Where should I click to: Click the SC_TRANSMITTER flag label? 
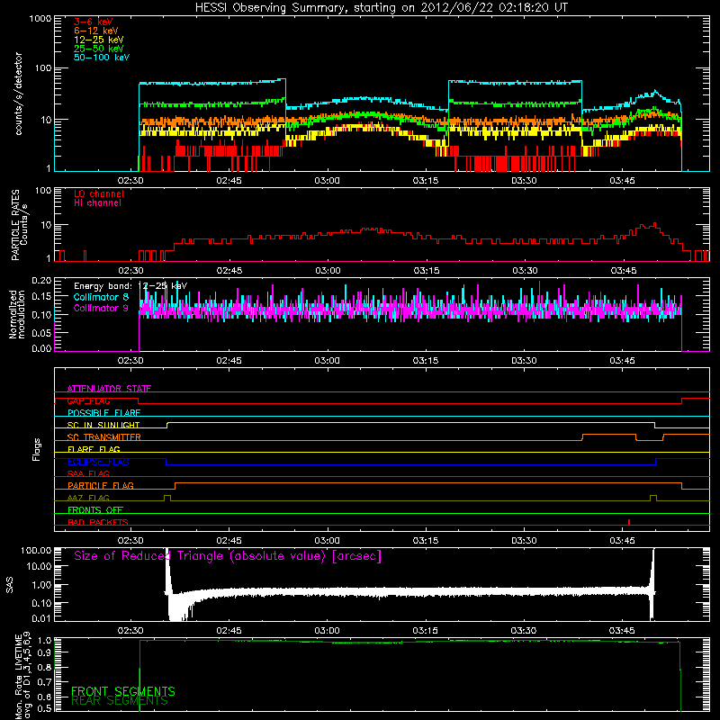click(x=104, y=437)
